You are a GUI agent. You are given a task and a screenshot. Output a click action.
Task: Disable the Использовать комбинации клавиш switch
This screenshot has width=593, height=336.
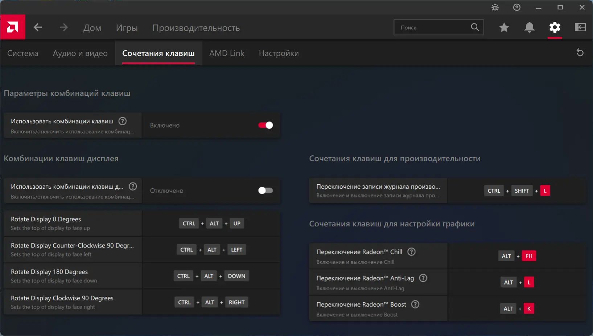(265, 125)
